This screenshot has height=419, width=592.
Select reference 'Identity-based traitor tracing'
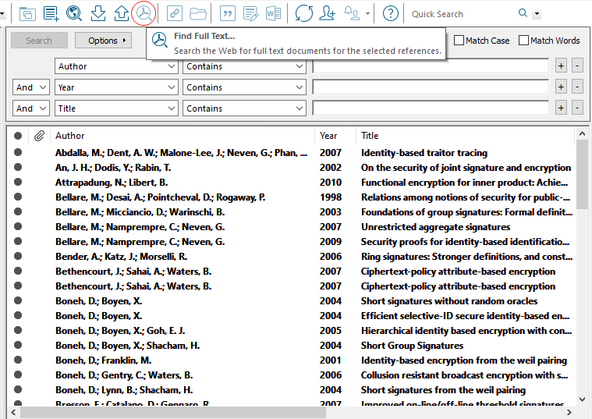click(292, 153)
